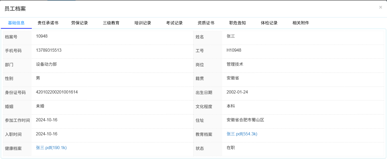Viewport: 387px width, 160px height.
Task: Open 张三.pdf in 健康档案 field
Action: coord(51,148)
